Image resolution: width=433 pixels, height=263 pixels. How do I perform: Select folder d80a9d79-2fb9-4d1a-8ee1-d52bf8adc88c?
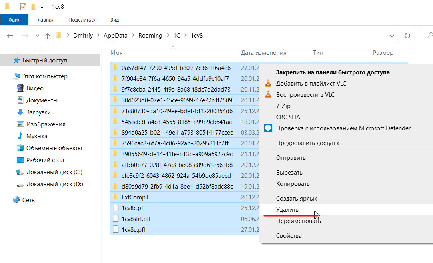tap(177, 187)
